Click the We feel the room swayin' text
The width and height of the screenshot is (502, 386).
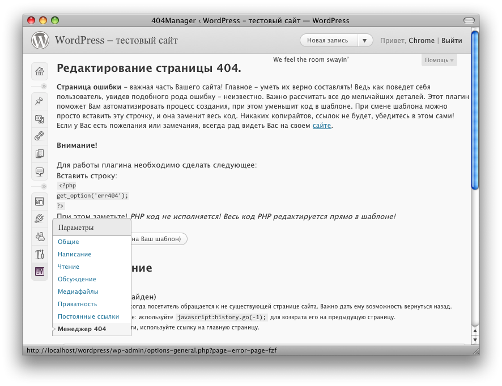[x=311, y=59]
